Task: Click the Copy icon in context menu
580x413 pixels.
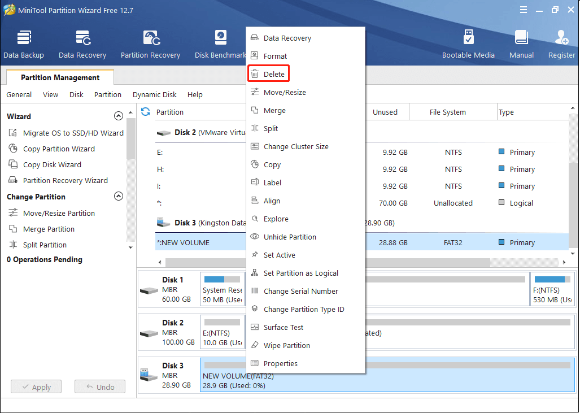Action: point(255,164)
